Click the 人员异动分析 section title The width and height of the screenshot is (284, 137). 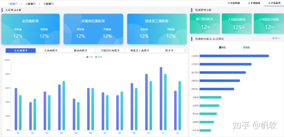[13, 10]
